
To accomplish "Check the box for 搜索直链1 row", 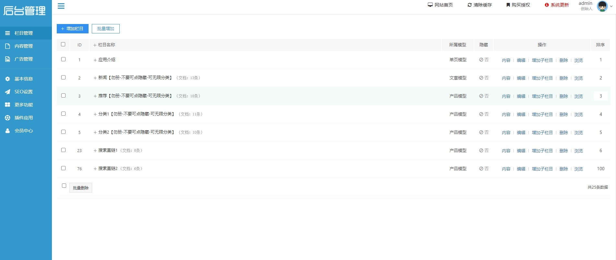I will click(63, 150).
